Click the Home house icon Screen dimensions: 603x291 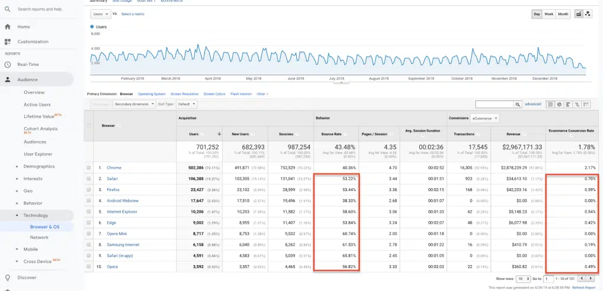point(7,27)
